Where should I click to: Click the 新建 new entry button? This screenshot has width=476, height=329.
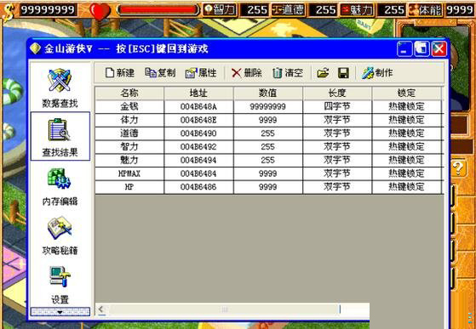pyautogui.click(x=120, y=73)
